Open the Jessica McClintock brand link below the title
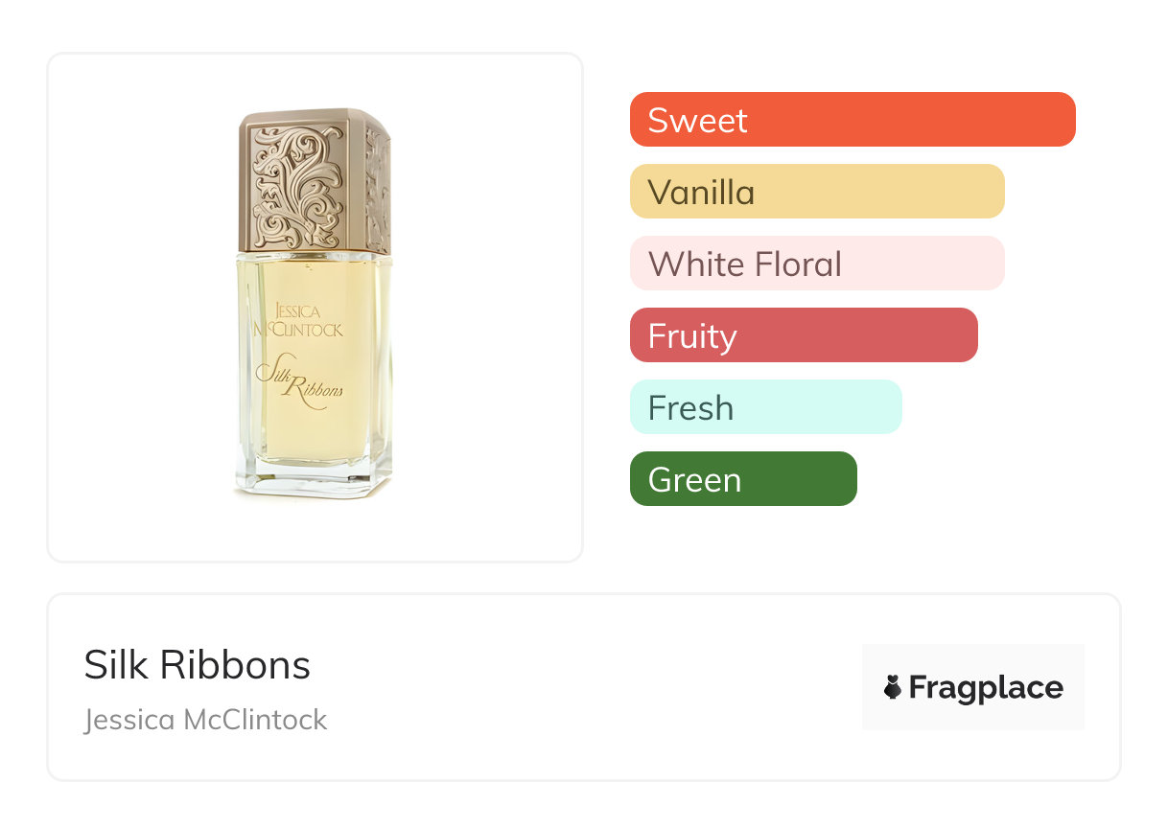Image resolution: width=1168 pixels, height=828 pixels. point(205,720)
